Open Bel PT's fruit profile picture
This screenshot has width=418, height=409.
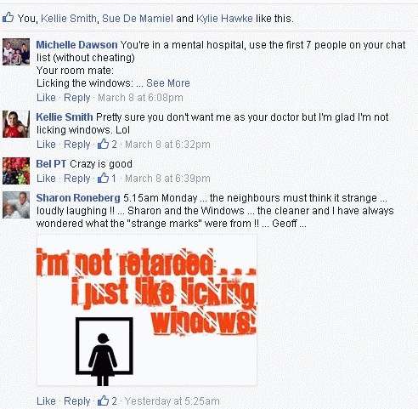tap(16, 171)
